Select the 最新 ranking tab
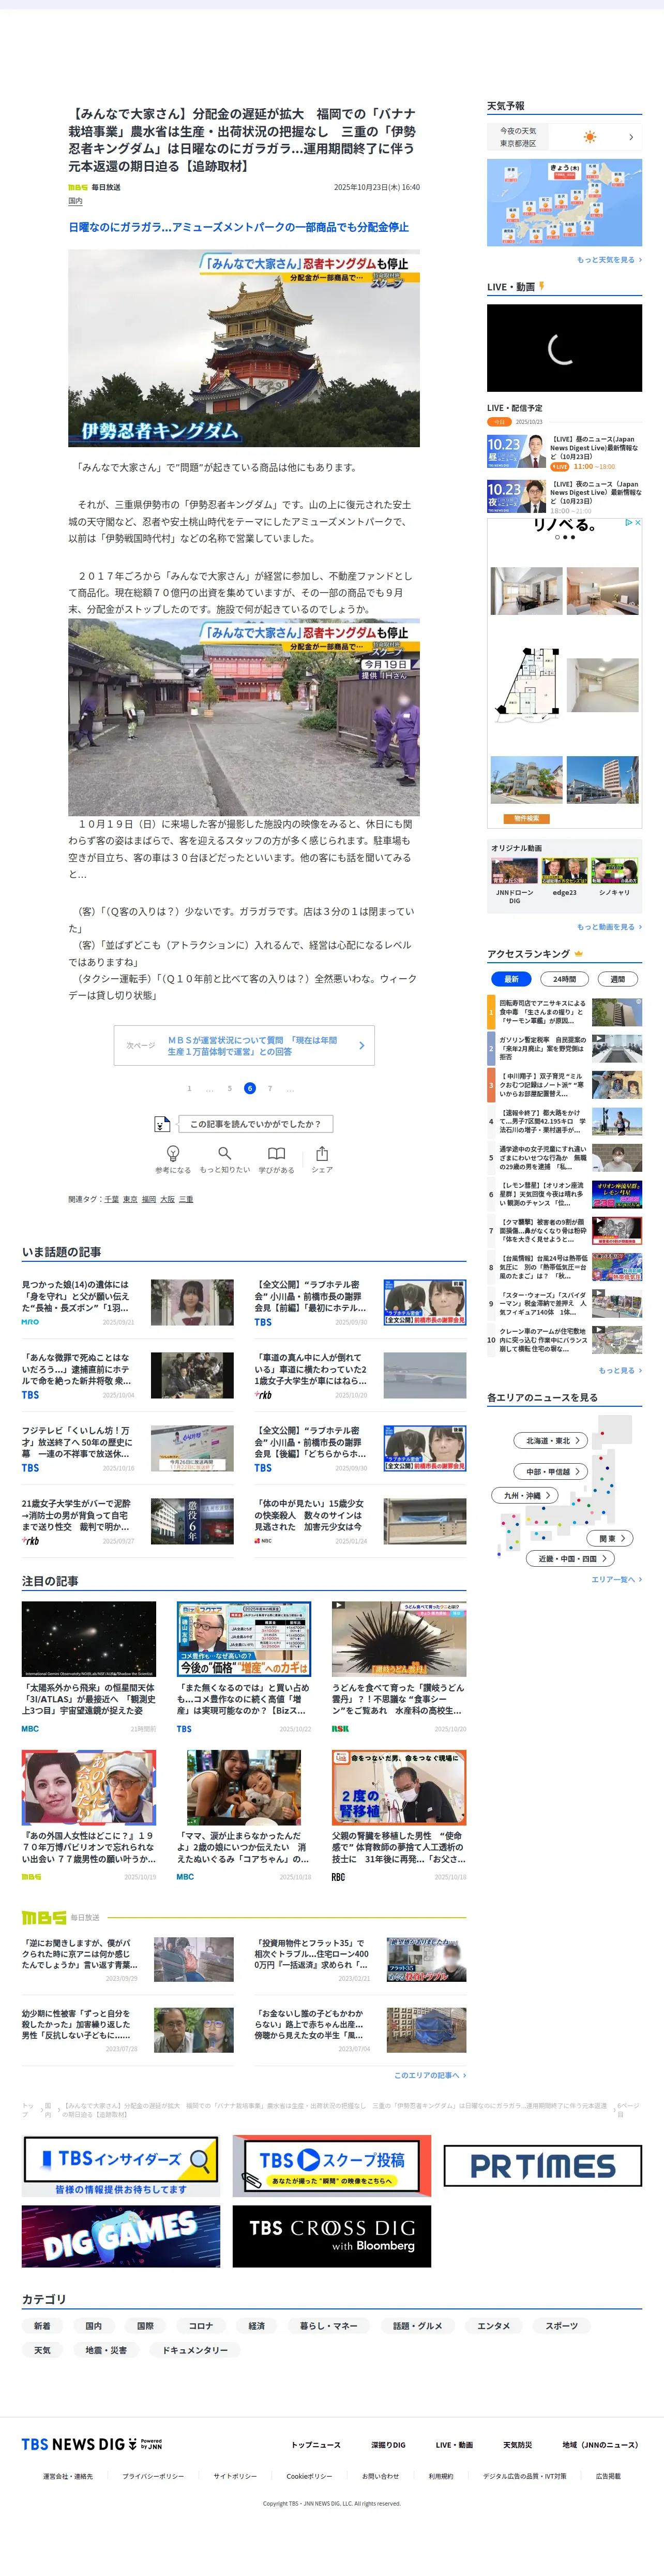 click(x=511, y=979)
